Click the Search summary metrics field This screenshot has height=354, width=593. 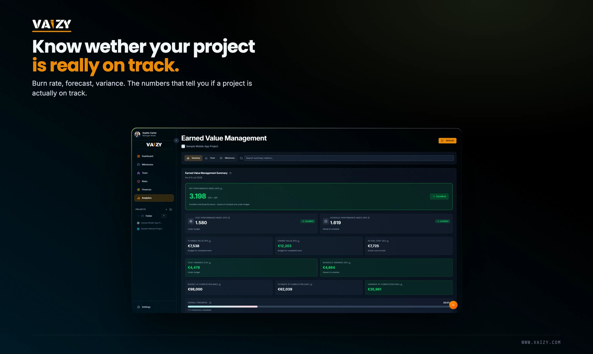tap(349, 158)
